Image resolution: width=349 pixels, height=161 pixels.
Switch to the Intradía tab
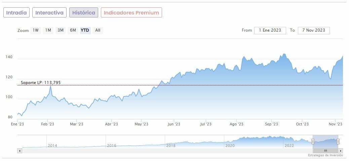[16, 12]
